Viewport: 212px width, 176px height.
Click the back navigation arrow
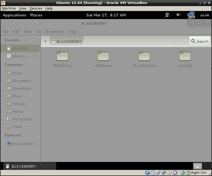[x=176, y=41]
